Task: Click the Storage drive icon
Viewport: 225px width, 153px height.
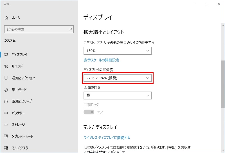Action: [6, 125]
